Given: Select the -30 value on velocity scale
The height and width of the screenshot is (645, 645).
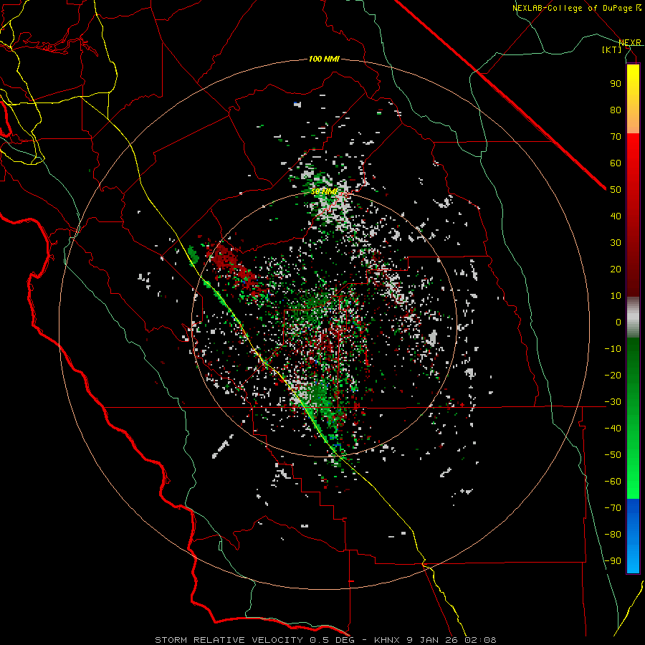Looking at the screenshot, I should 613,402.
